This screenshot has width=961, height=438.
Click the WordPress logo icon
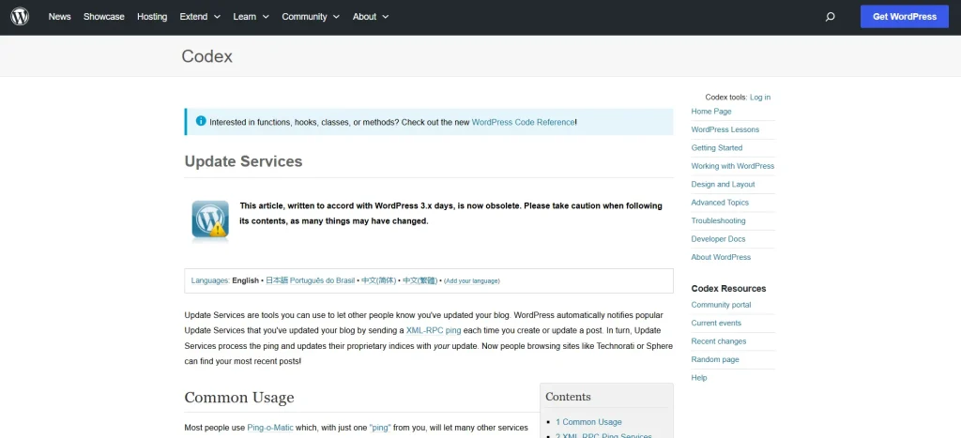click(x=20, y=17)
